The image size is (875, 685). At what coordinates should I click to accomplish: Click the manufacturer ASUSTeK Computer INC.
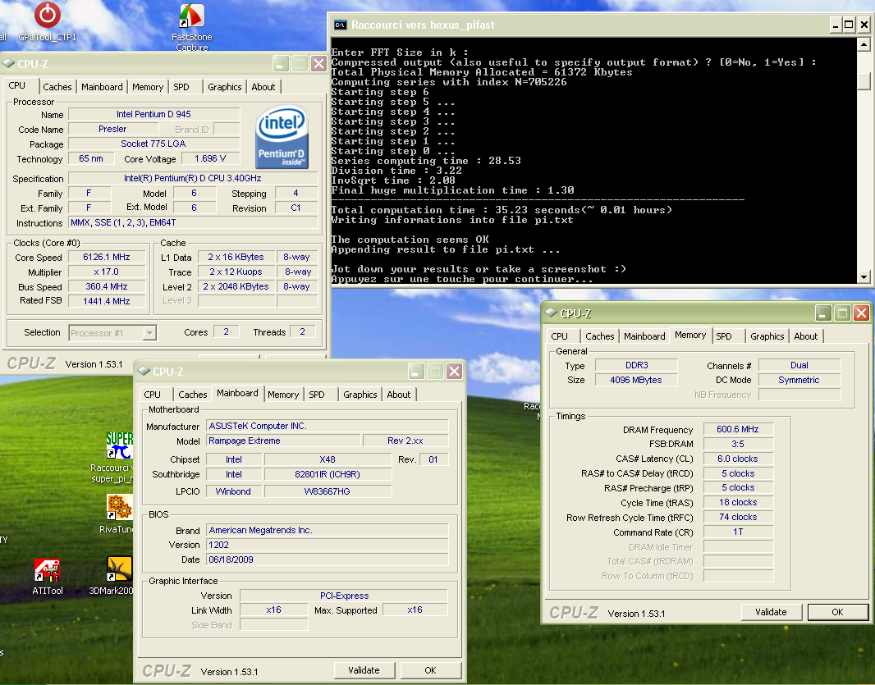pos(327,426)
